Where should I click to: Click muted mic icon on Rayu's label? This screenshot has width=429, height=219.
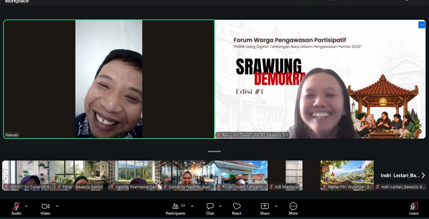[x=219, y=135]
